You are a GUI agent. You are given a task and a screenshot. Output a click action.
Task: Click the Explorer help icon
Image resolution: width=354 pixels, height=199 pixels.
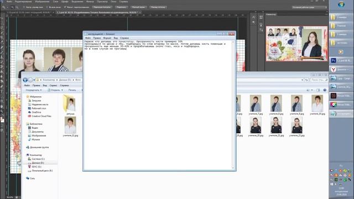tap(325, 90)
